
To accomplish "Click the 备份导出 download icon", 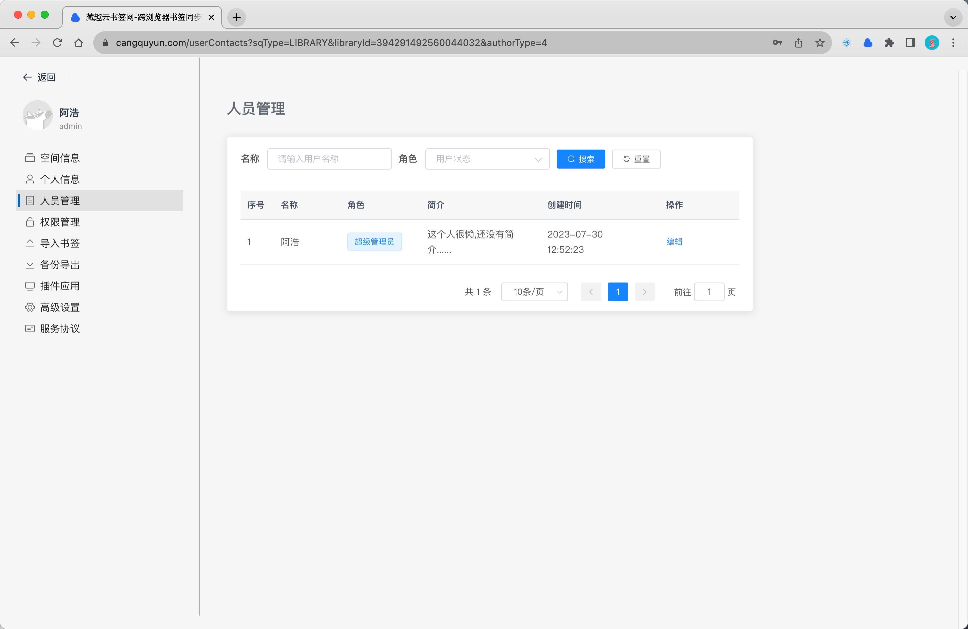I will 30,265.
